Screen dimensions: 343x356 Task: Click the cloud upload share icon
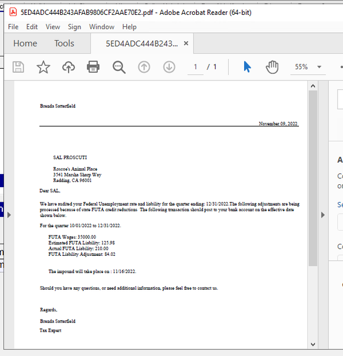[x=68, y=67]
